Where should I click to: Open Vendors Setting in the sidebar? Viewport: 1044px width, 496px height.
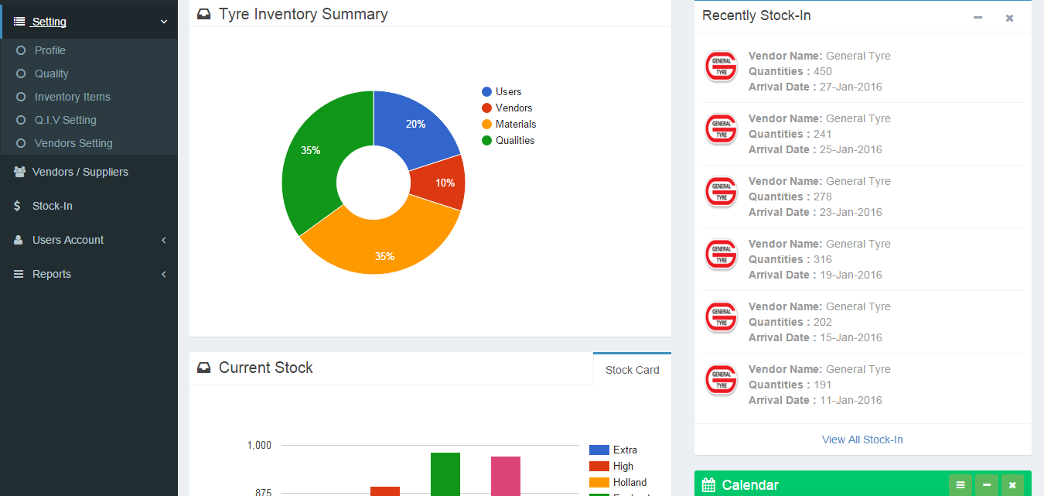[x=73, y=143]
